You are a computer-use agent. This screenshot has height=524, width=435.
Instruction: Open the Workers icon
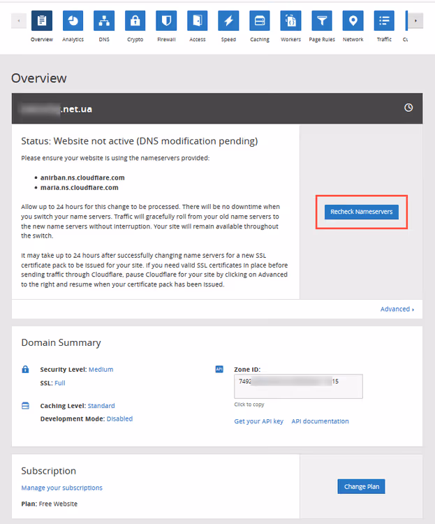[290, 21]
